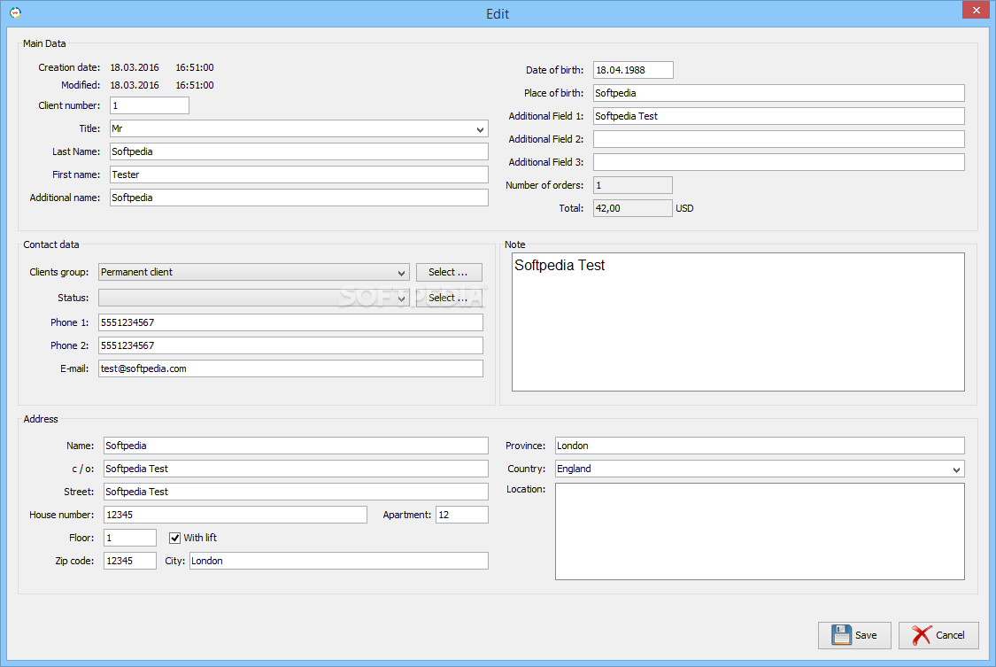Click the Phone 1 field
The height and width of the screenshot is (667, 996).
tap(290, 322)
